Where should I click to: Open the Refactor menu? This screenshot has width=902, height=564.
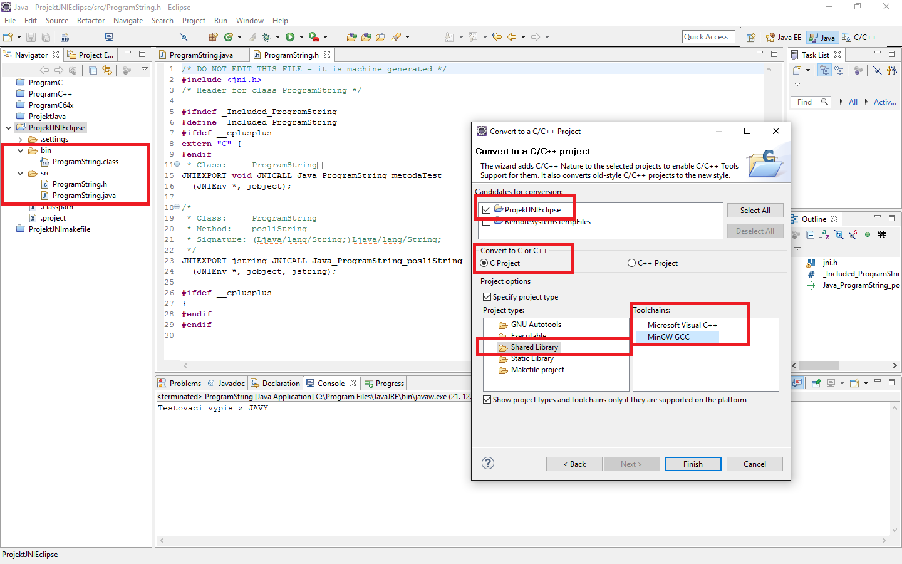coord(91,20)
